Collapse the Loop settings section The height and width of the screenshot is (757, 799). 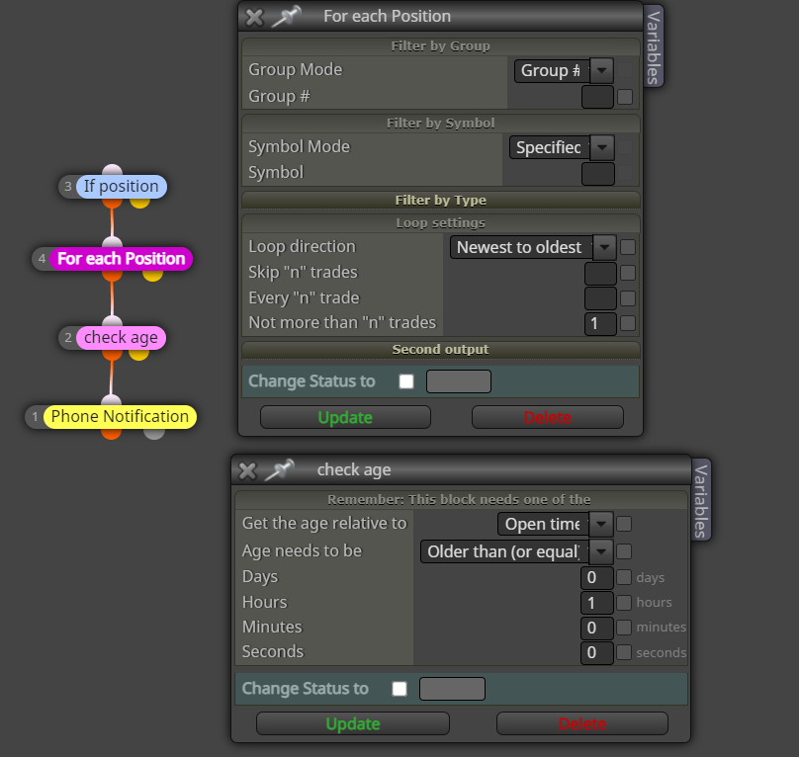[441, 223]
